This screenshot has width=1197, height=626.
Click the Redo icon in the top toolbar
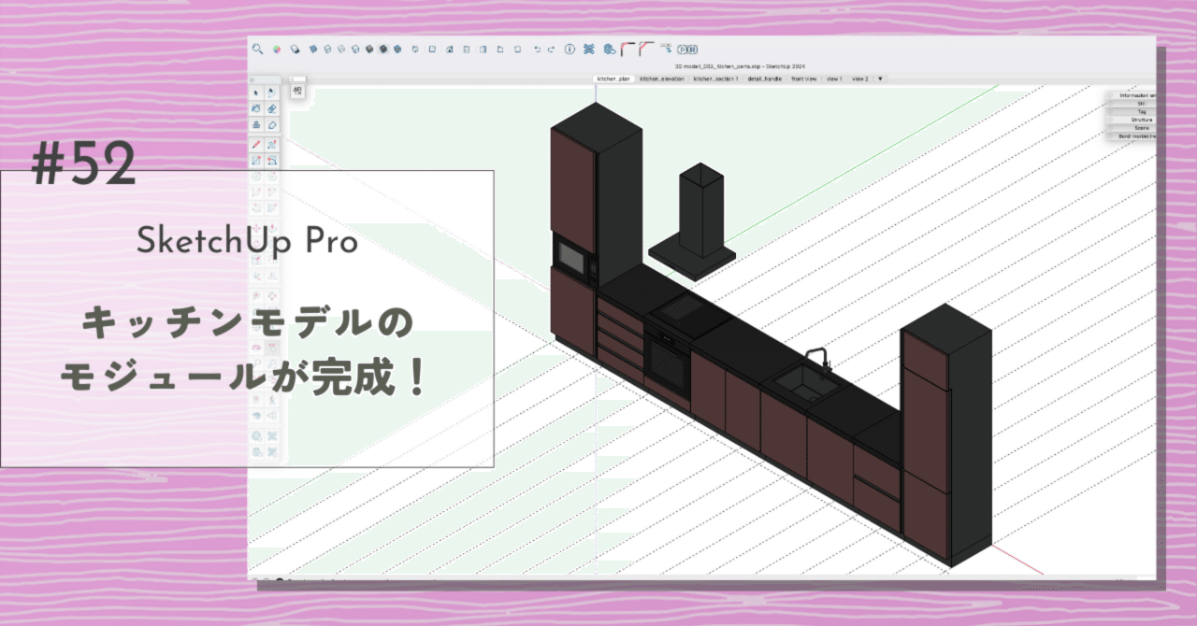point(552,49)
